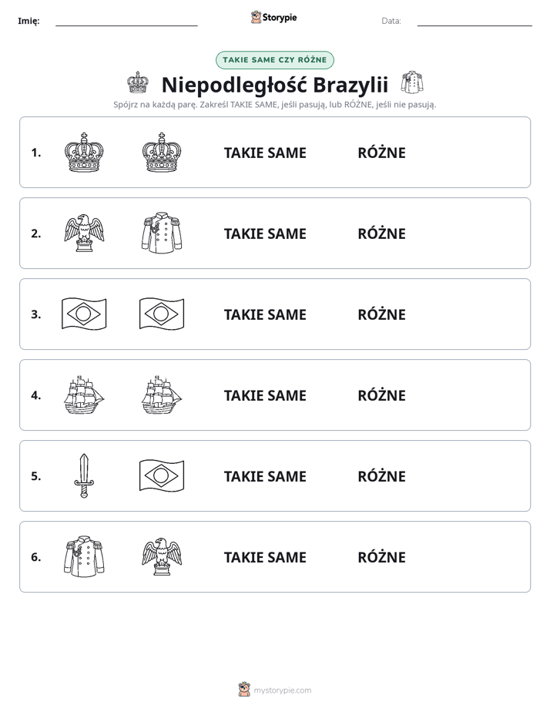Select RÓŻNE for row 5
The height and width of the screenshot is (712, 550).
coord(381,476)
